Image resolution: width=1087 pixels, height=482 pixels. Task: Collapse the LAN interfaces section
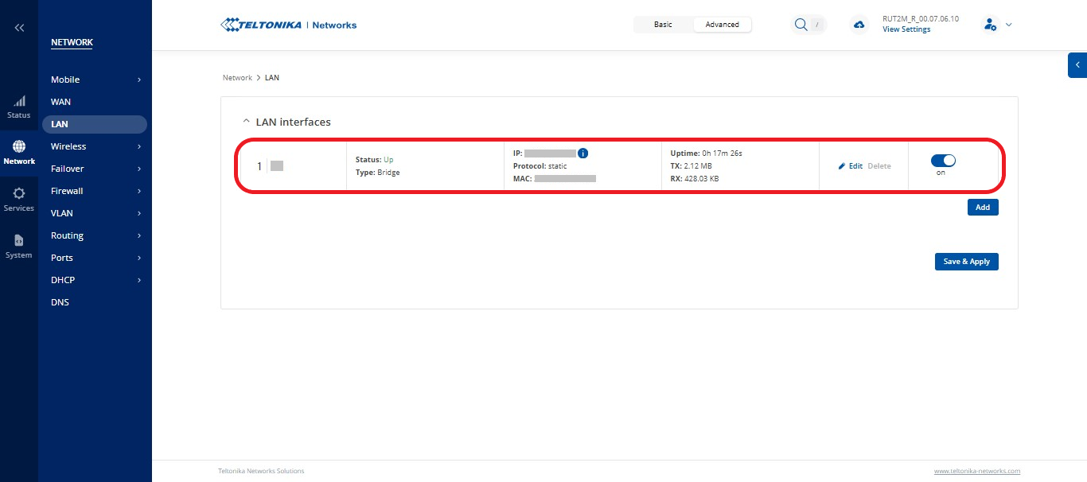pyautogui.click(x=246, y=122)
